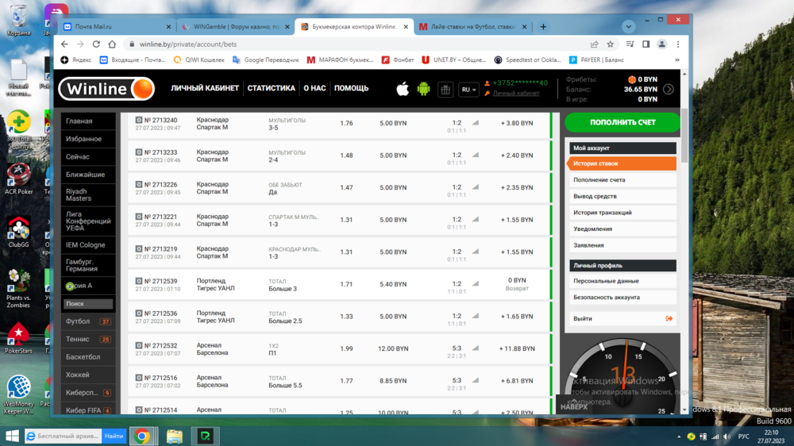Reload the page with the refresh icon
The height and width of the screenshot is (446, 794).
96,44
